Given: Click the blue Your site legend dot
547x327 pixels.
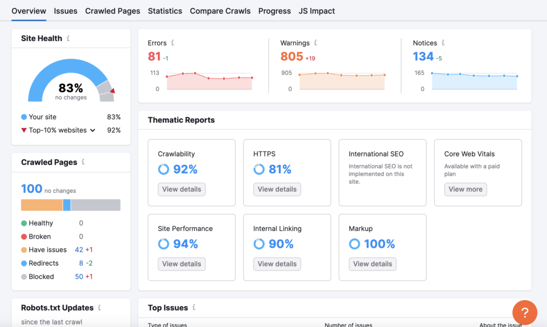Looking at the screenshot, I should 24,117.
